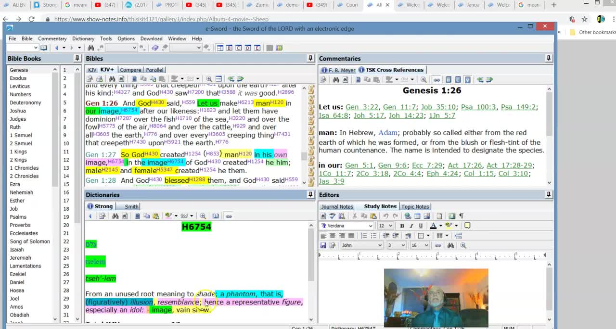Insert a table in the Editors toolbar
Image resolution: width=616 pixels, height=329 pixels.
point(417,216)
